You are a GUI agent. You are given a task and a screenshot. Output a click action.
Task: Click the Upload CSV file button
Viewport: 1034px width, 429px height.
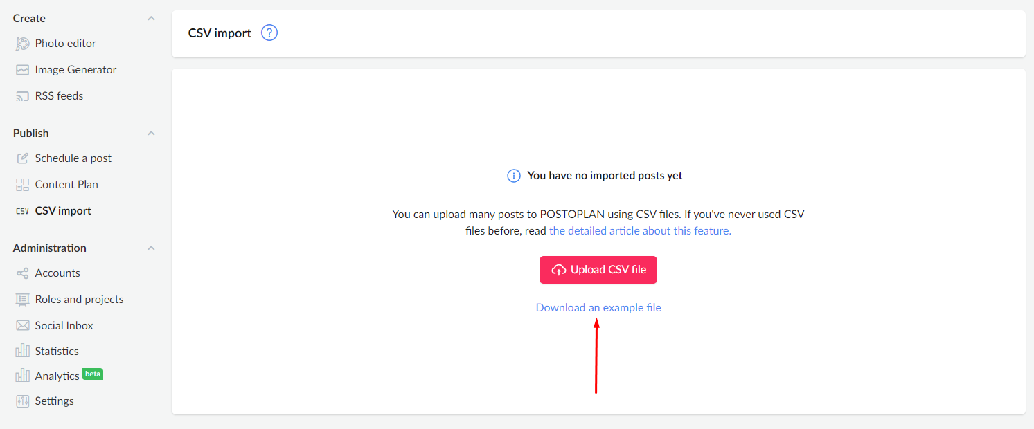(x=598, y=270)
